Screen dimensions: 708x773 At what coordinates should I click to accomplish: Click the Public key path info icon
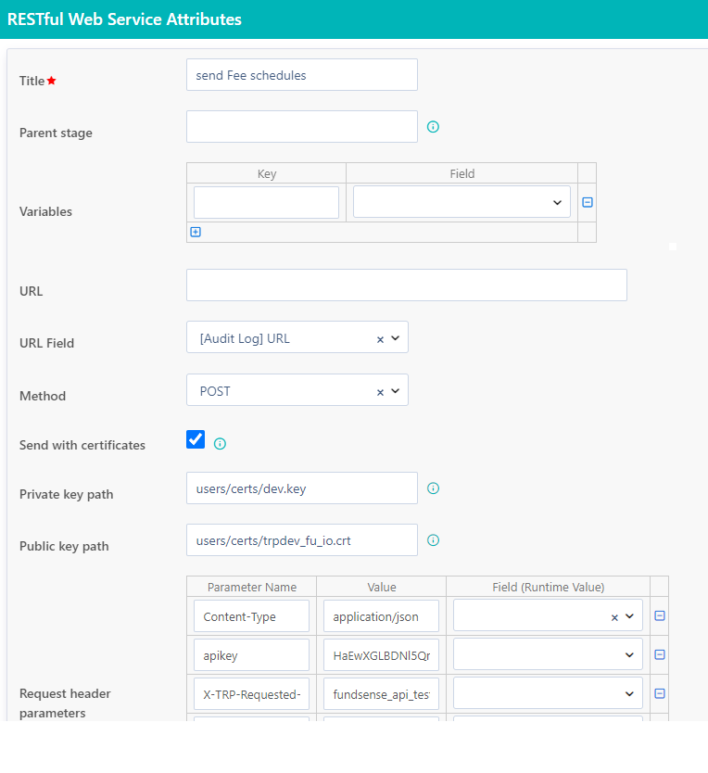click(x=433, y=540)
